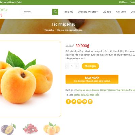Increase quantity with plus button

click(x=77, y=66)
